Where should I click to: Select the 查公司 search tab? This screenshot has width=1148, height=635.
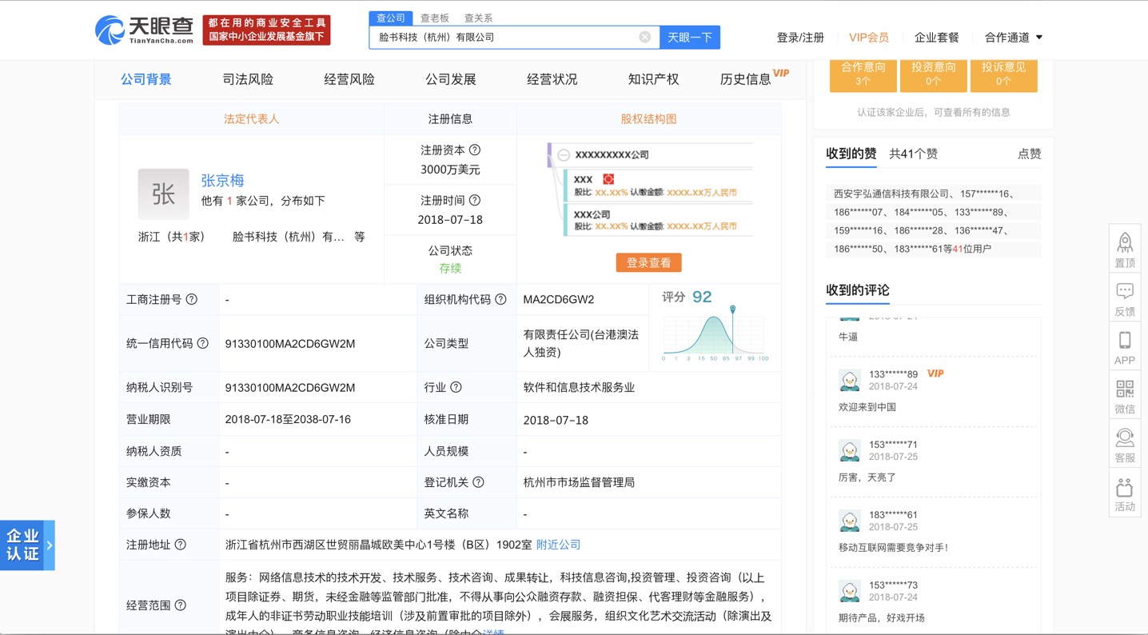point(391,18)
